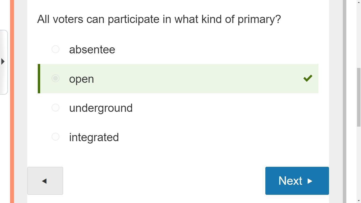Click the green correct-answer checkmark icon
Screen dimensions: 361x203
308,78
